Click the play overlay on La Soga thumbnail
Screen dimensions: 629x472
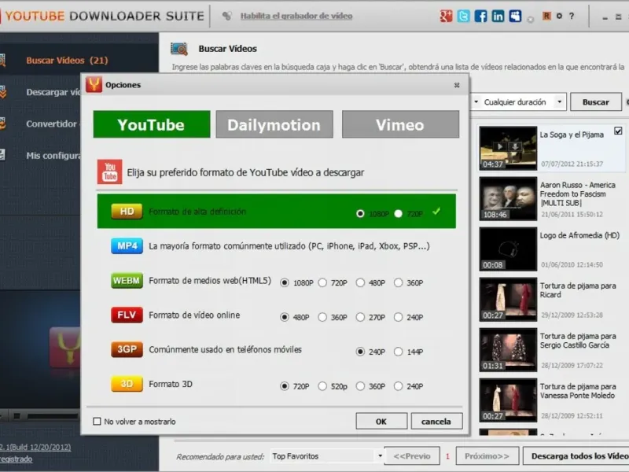(499, 147)
